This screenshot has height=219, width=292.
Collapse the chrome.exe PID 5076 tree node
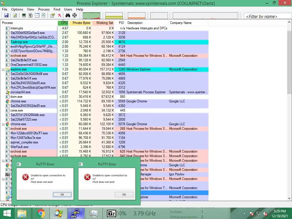tap(3, 124)
